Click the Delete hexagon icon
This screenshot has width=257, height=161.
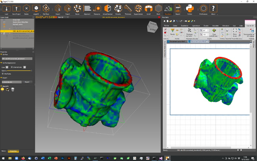click(27, 8)
